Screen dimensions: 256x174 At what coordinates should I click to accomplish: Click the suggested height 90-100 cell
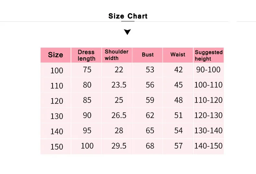[208, 70]
